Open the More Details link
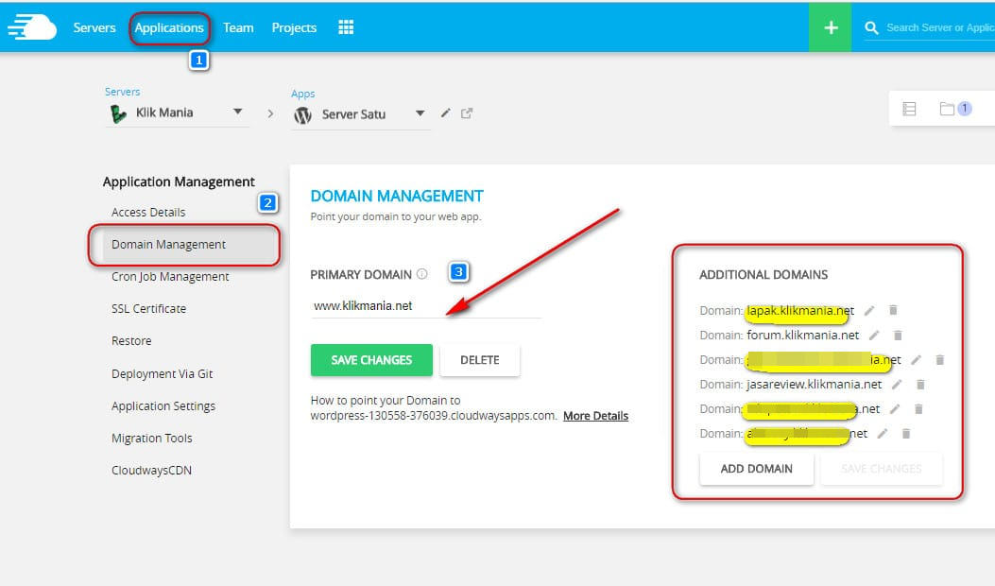 pos(596,416)
